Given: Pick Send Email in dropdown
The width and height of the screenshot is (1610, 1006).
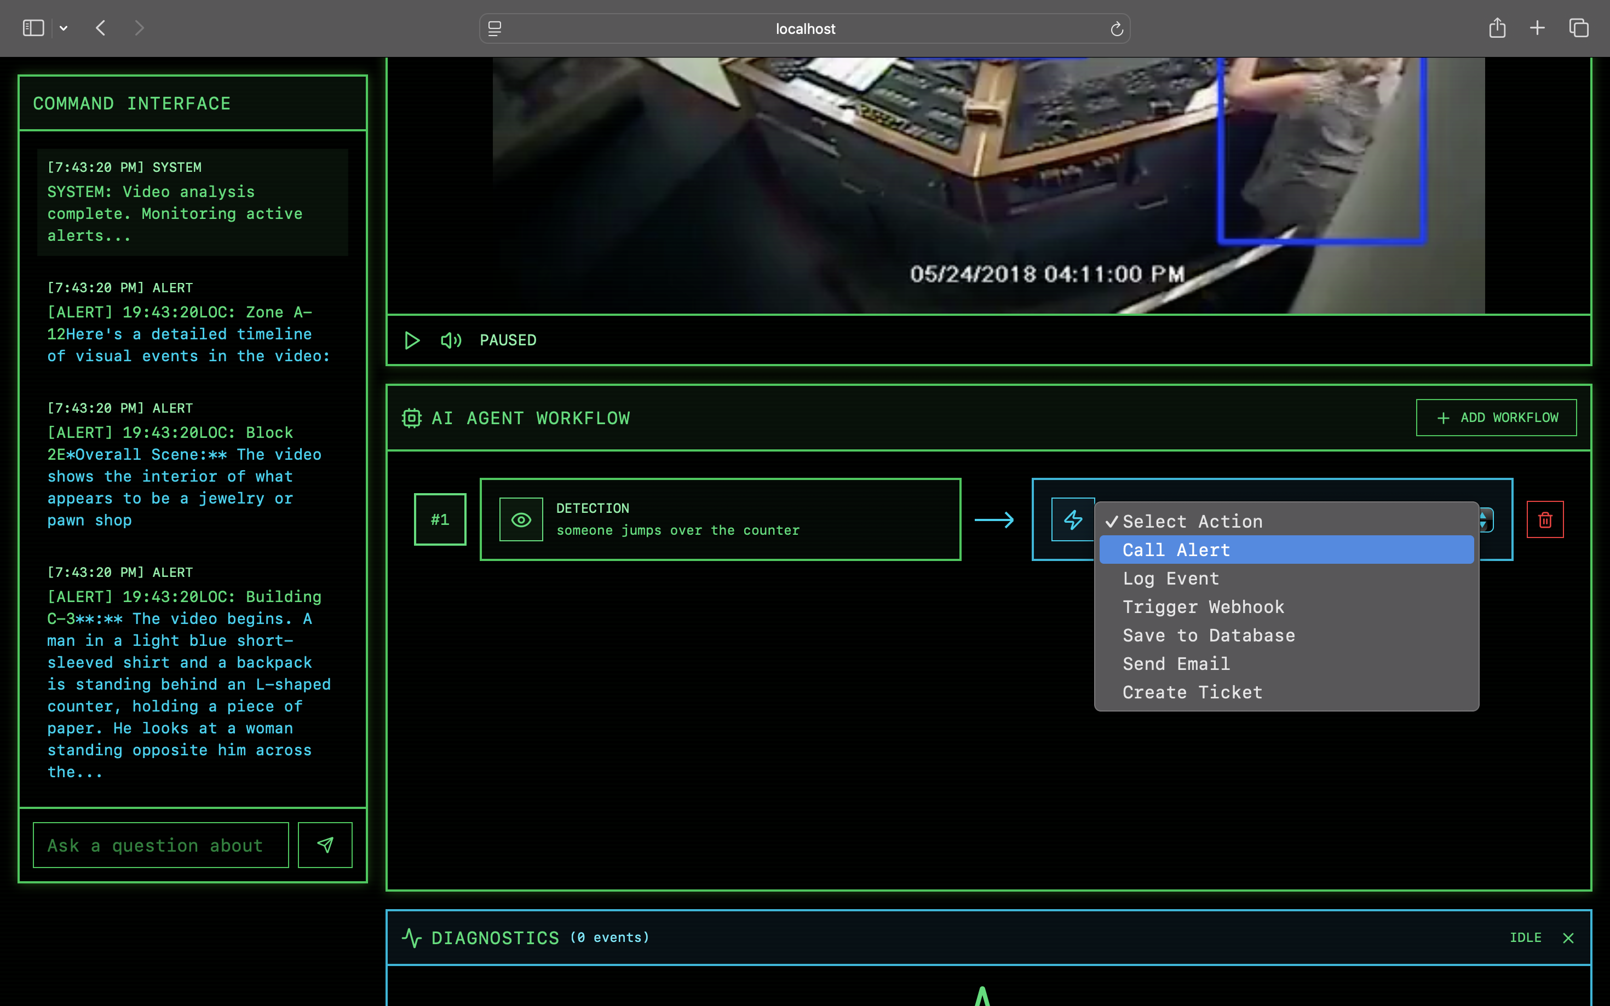Looking at the screenshot, I should point(1176,663).
